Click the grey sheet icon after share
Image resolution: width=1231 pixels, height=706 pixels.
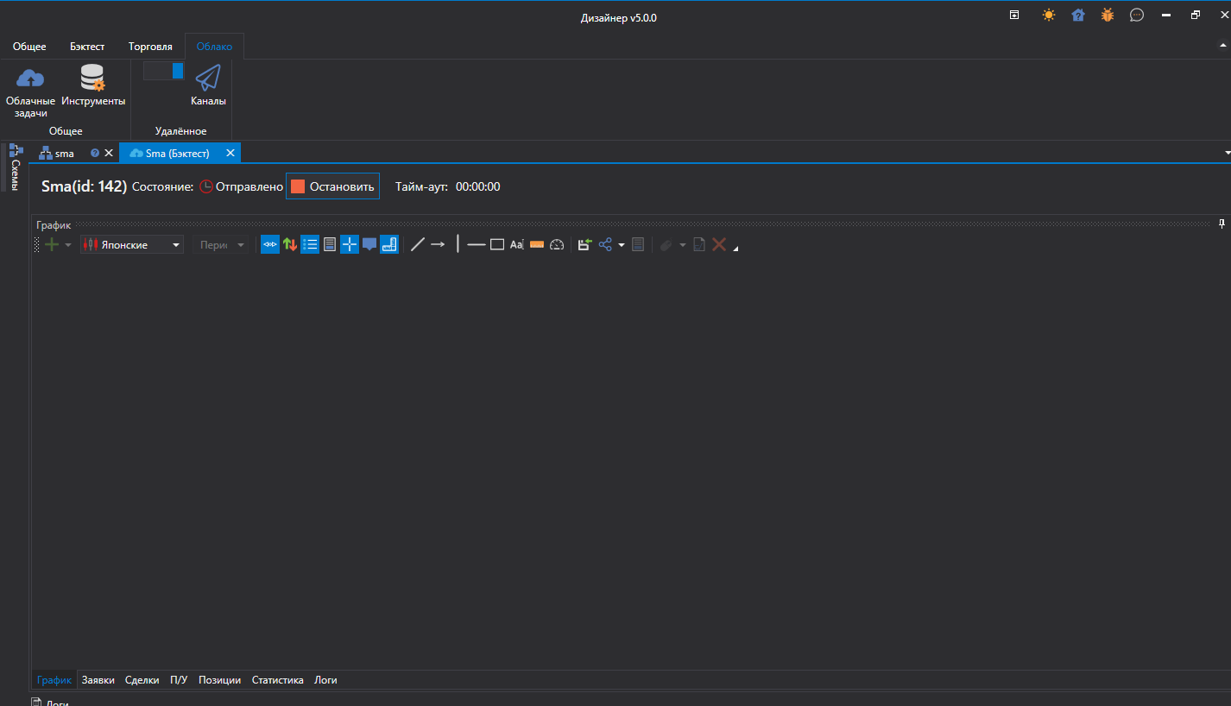pos(638,245)
